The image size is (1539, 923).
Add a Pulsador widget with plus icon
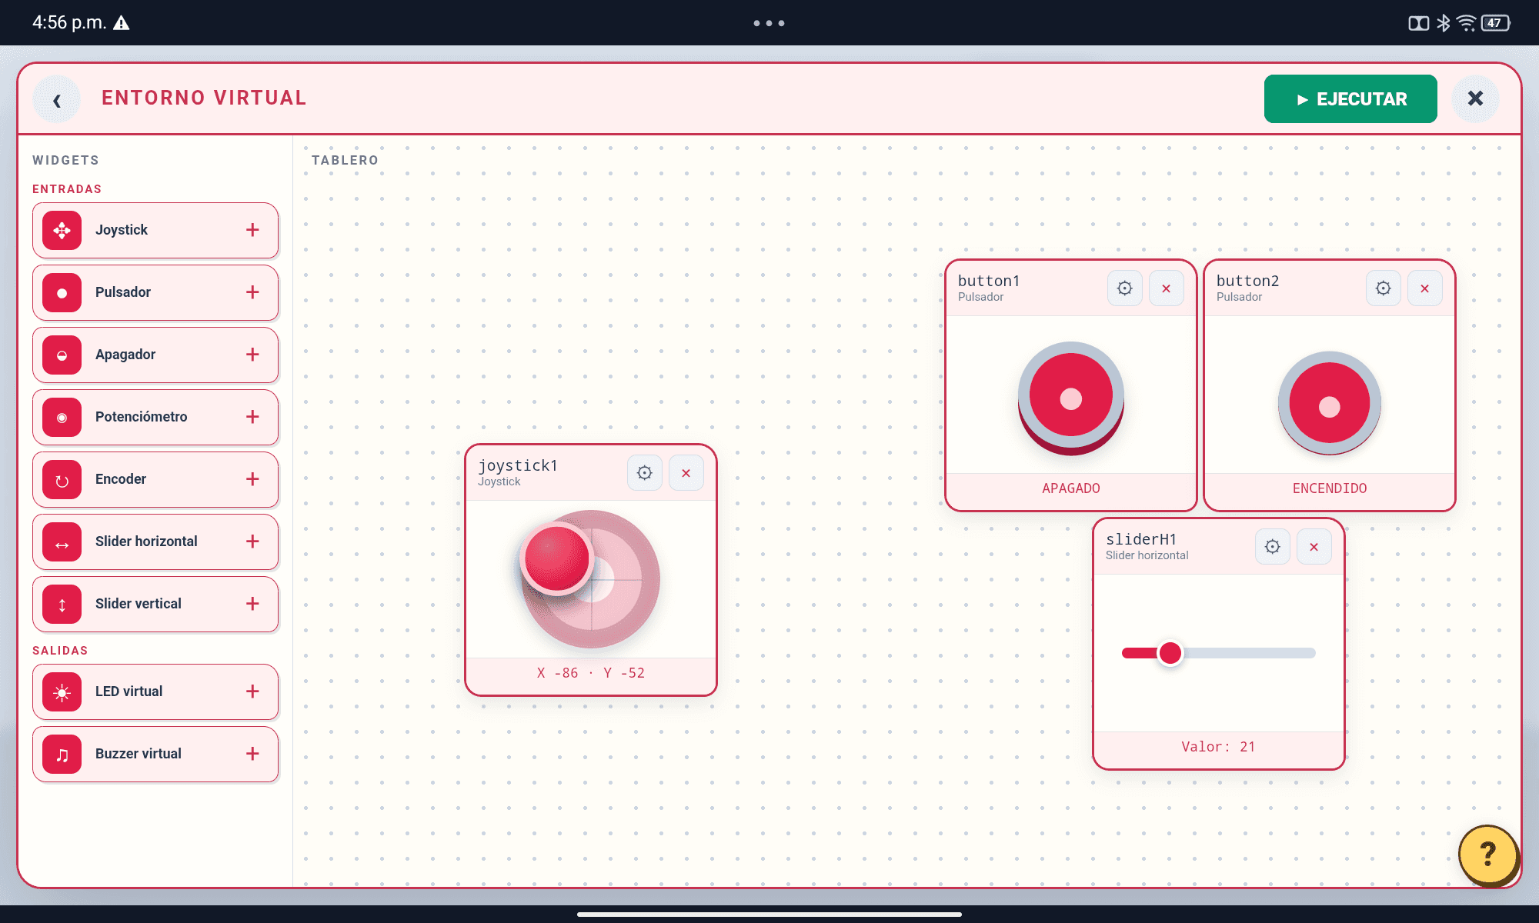pos(252,292)
